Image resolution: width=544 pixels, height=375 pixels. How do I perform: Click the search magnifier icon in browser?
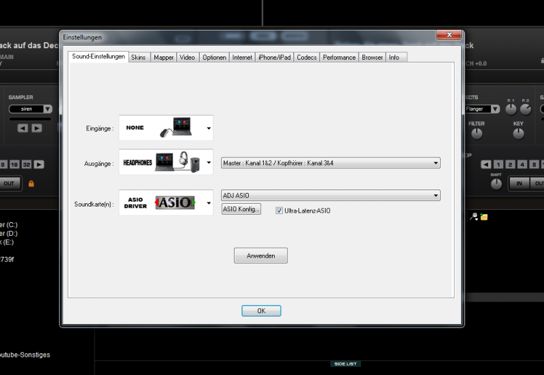tap(475, 217)
